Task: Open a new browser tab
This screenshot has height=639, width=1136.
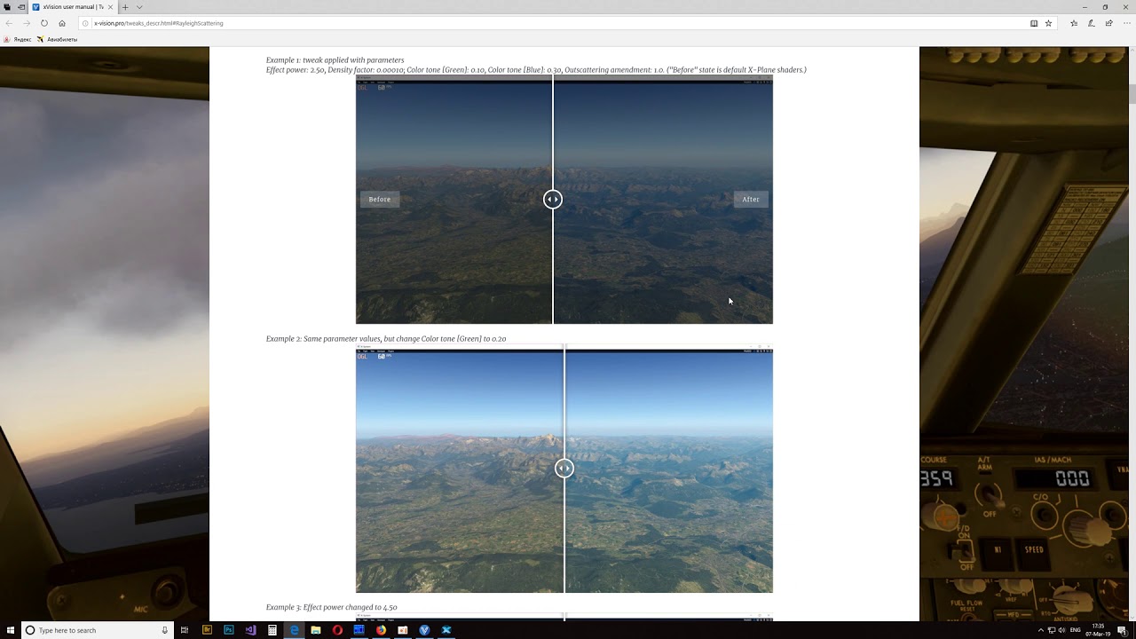Action: [x=125, y=7]
